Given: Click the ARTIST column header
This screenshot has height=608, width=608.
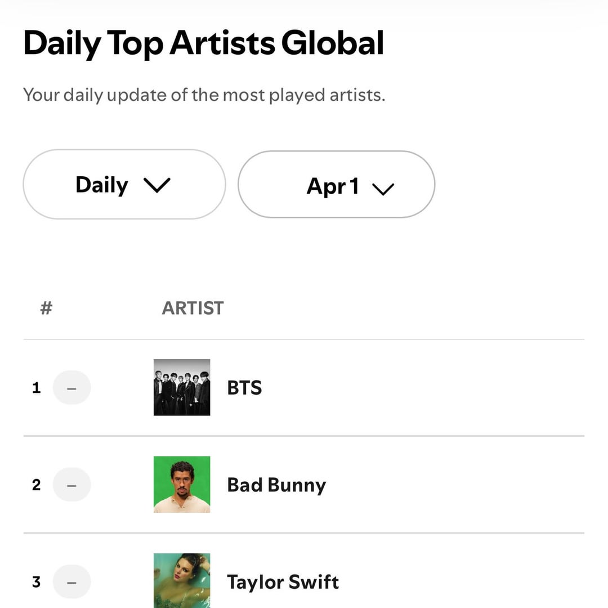Looking at the screenshot, I should pyautogui.click(x=193, y=308).
